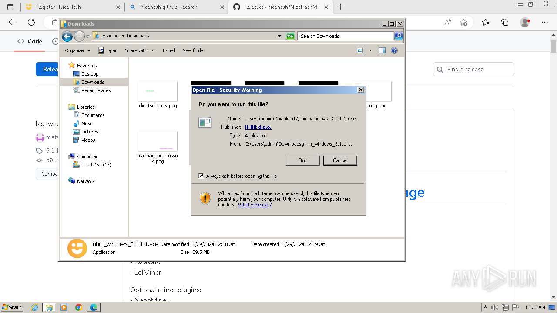Open the browser favorites list icon
This screenshot has width=557, height=313.
click(x=486, y=22)
